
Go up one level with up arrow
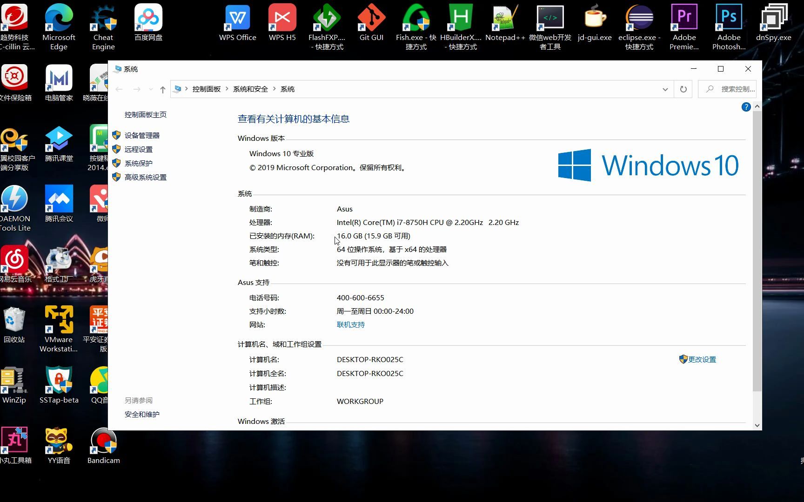click(x=162, y=89)
